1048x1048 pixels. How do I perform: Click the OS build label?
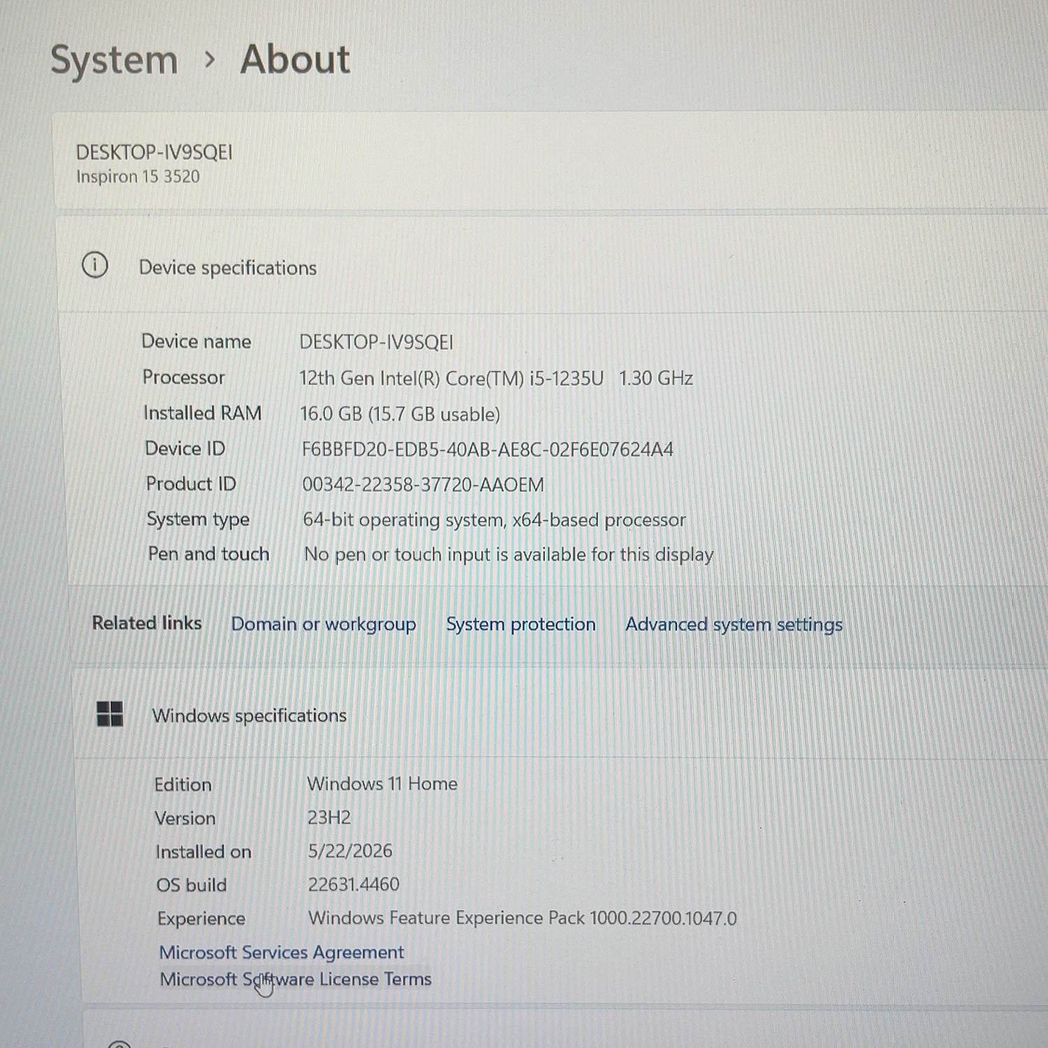[x=191, y=885]
